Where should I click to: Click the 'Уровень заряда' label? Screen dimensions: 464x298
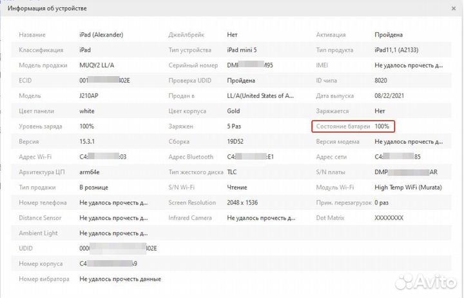tap(41, 126)
